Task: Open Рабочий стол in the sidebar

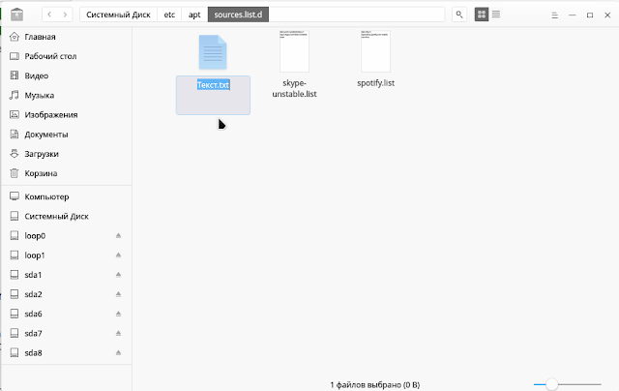Action: point(67,56)
